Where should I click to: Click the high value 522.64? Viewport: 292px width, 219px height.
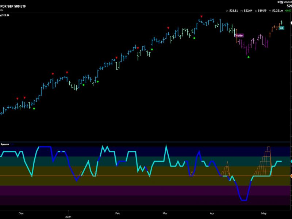pyautogui.click(x=248, y=11)
